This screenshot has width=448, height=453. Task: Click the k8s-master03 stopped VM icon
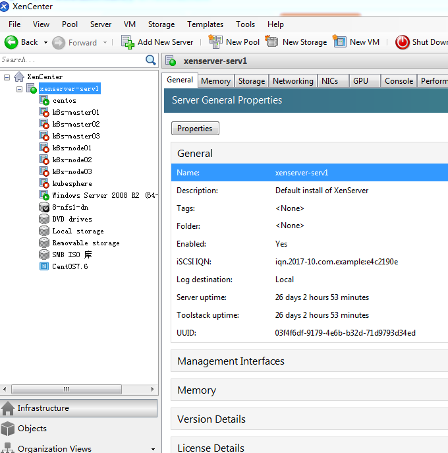[44, 136]
